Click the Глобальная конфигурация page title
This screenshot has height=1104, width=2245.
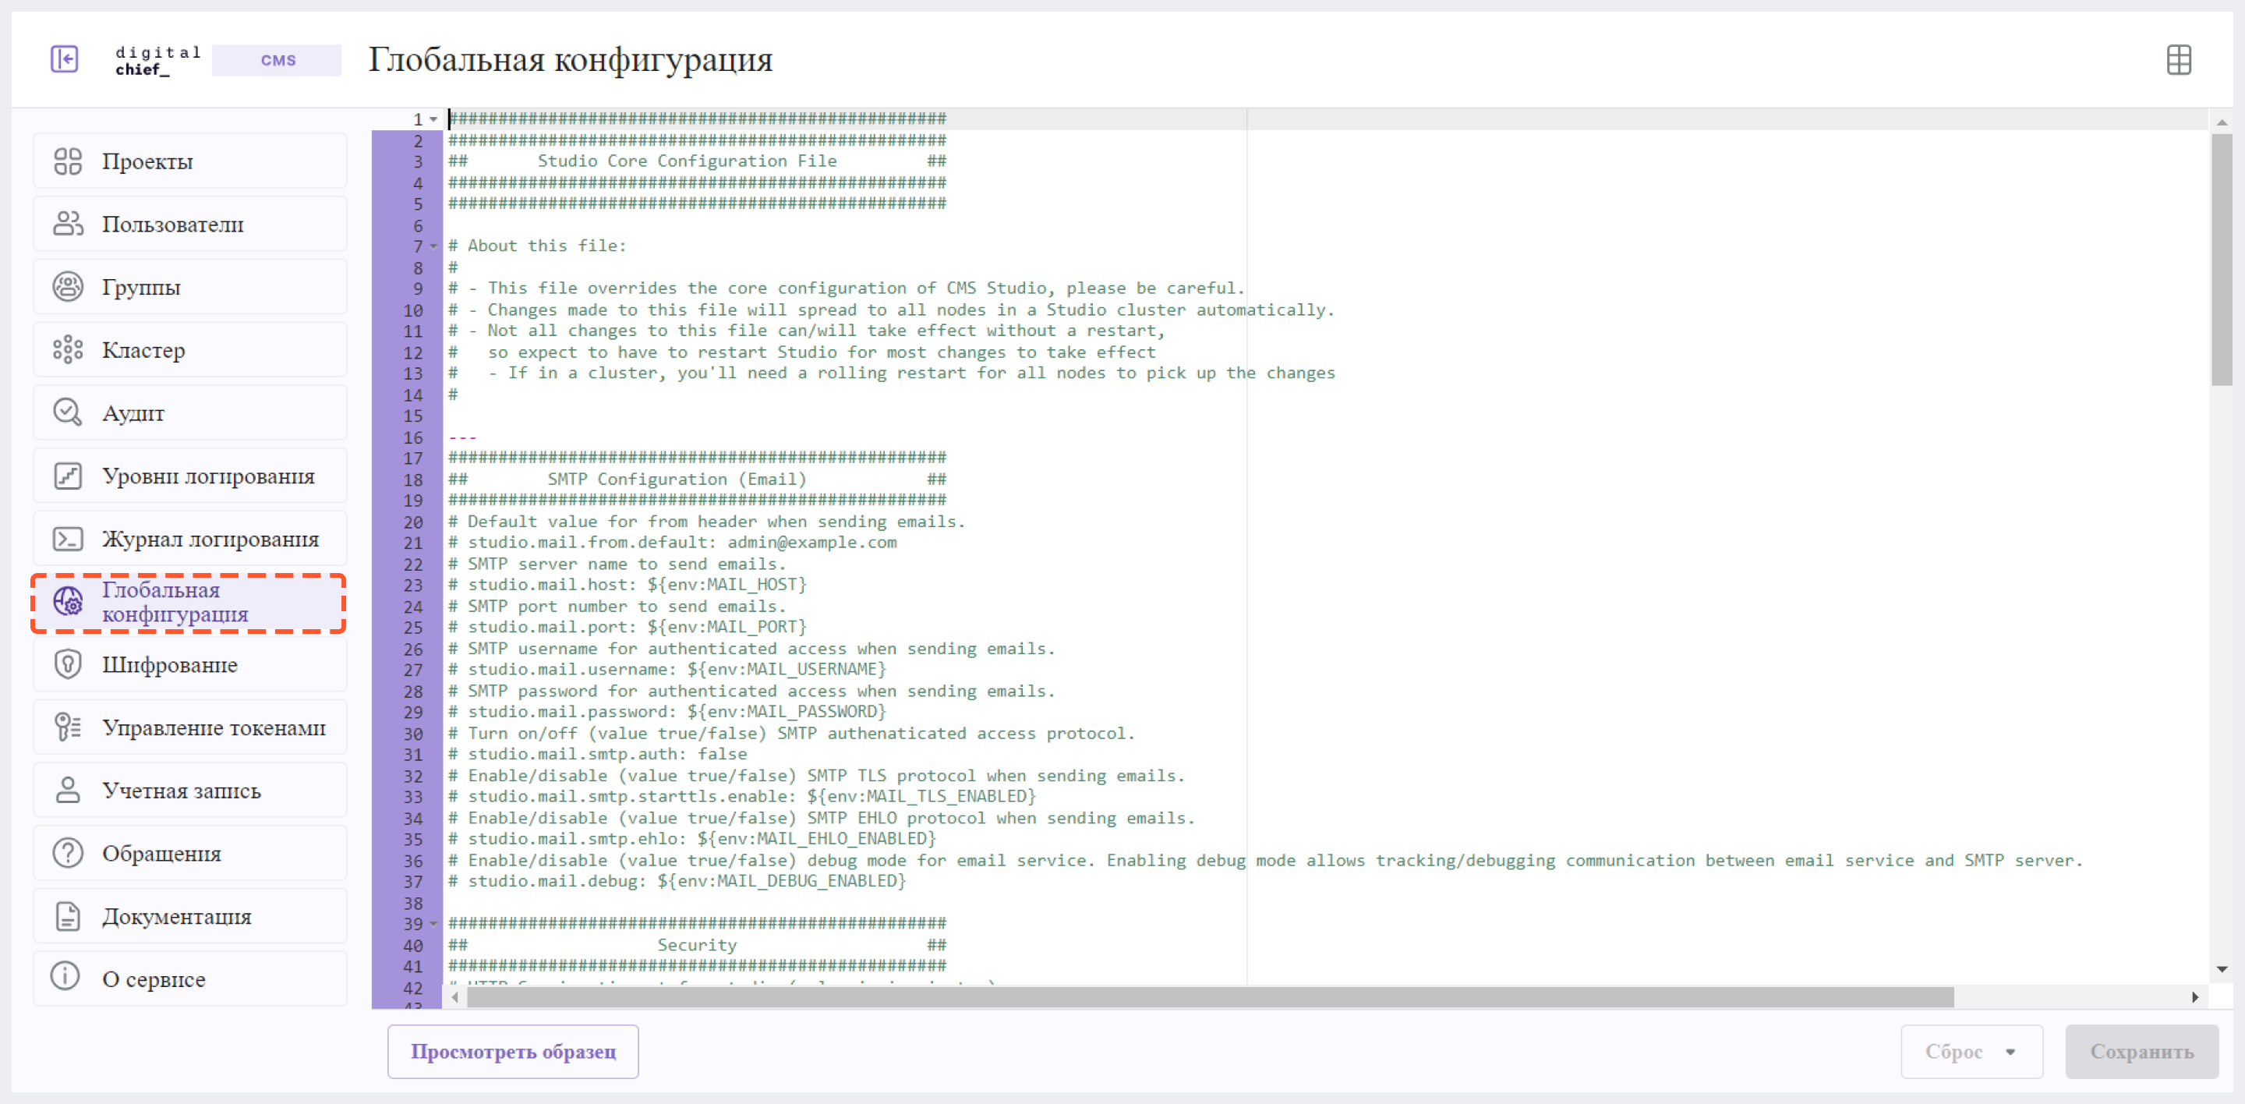(570, 60)
